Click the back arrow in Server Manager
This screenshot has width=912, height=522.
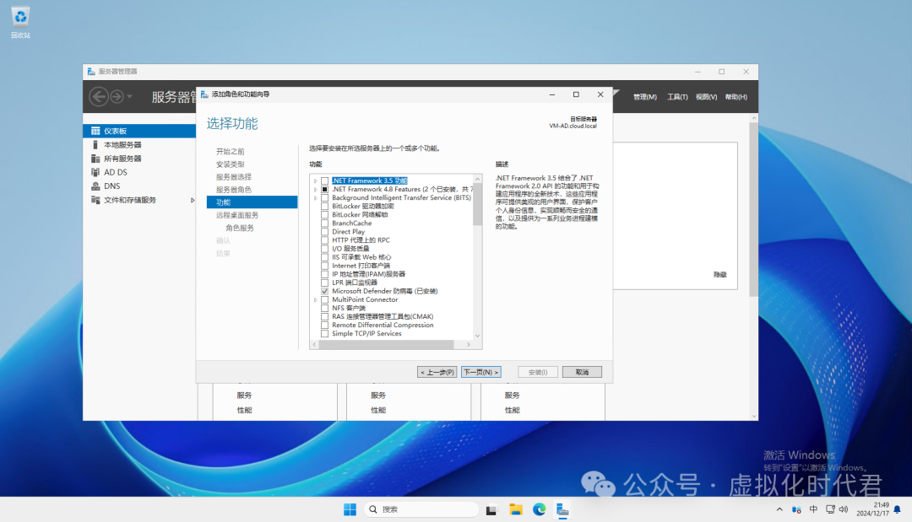tap(99, 97)
